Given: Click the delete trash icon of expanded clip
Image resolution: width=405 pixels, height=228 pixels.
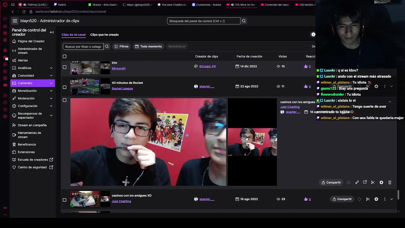Looking at the screenshot, I should (x=390, y=182).
